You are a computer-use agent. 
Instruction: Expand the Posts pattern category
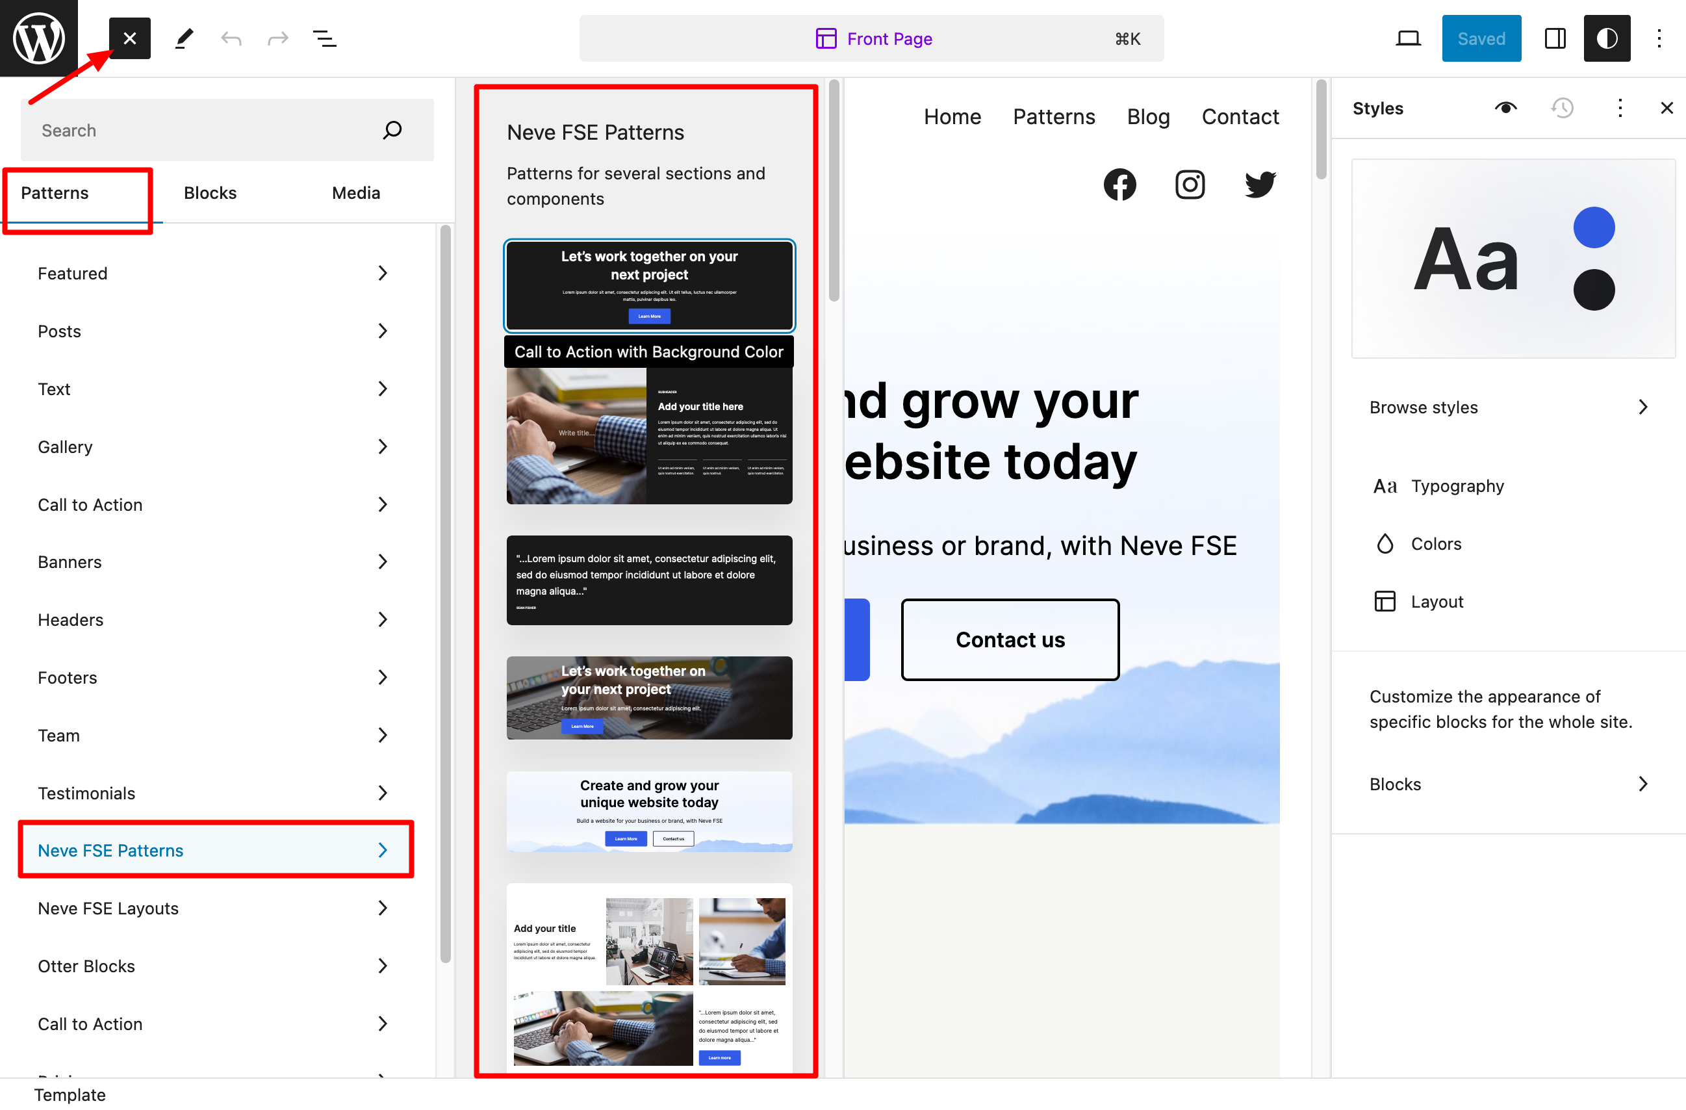213,331
